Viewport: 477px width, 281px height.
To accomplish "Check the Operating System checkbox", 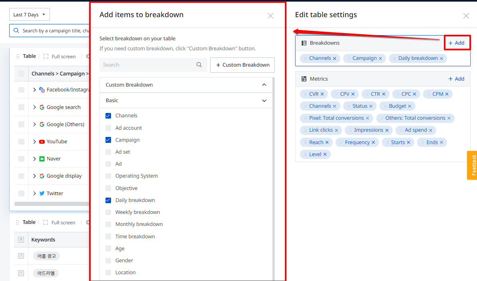I will tap(108, 176).
